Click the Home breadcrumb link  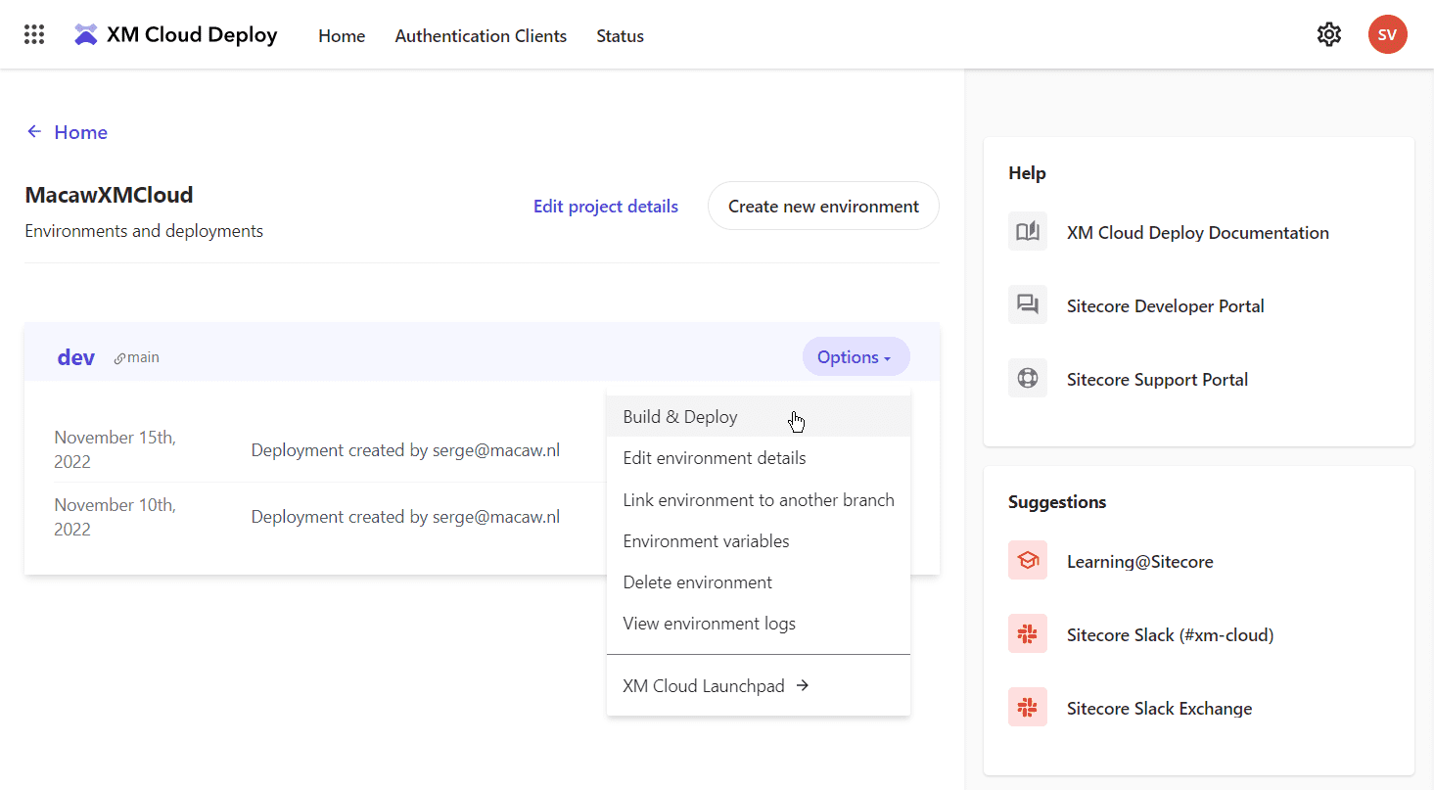click(80, 132)
